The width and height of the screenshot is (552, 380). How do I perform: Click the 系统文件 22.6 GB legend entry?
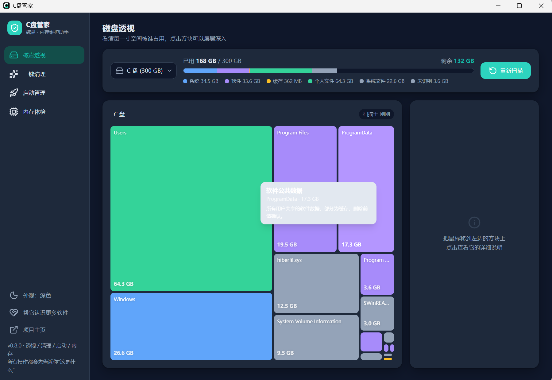coord(382,81)
